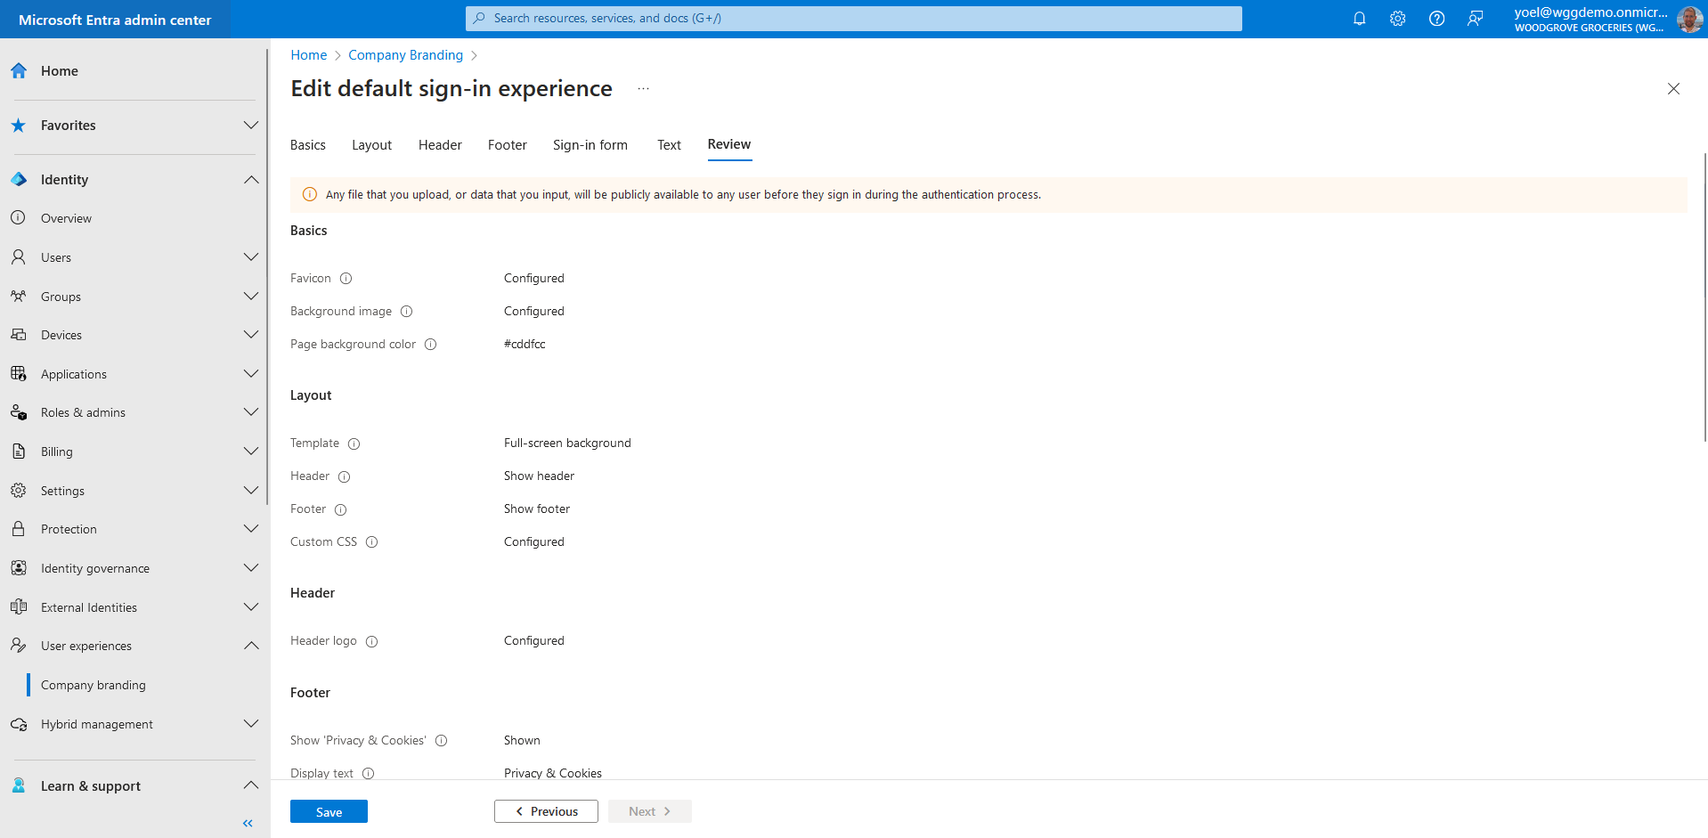
Task: Collapse sidebar with double chevron icon
Action: [x=248, y=823]
